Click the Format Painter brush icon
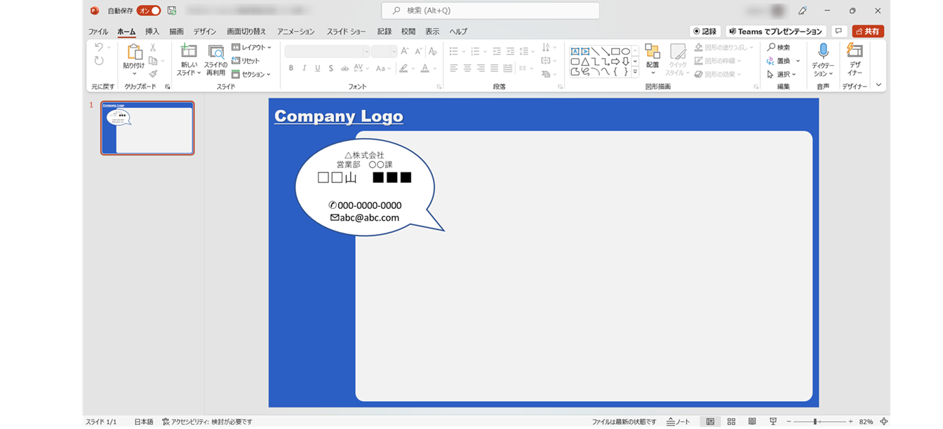 [x=153, y=74]
